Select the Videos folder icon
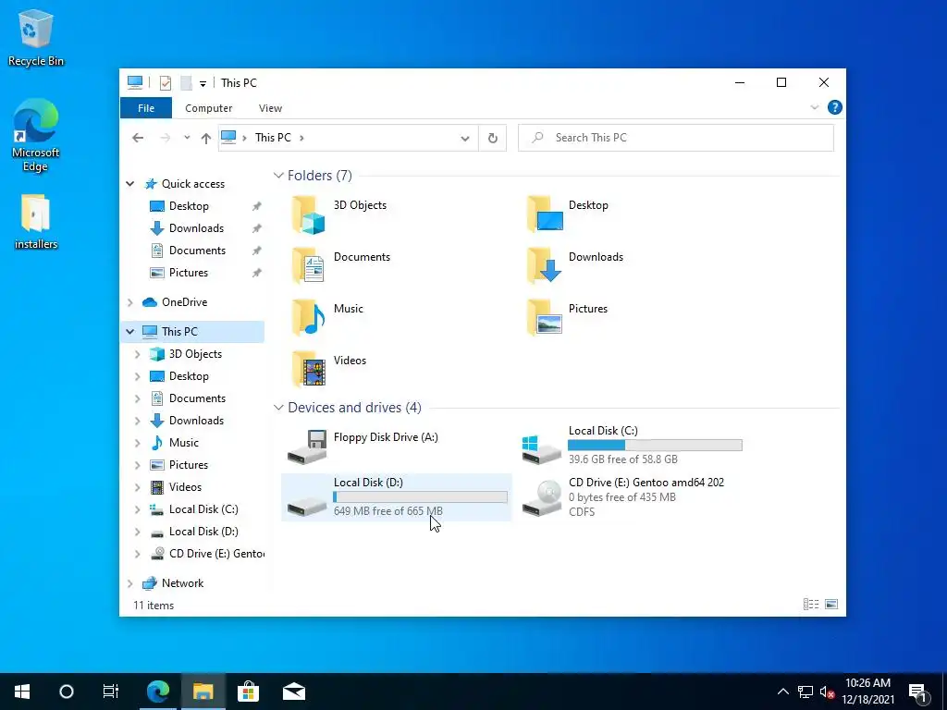The image size is (947, 710). click(309, 369)
